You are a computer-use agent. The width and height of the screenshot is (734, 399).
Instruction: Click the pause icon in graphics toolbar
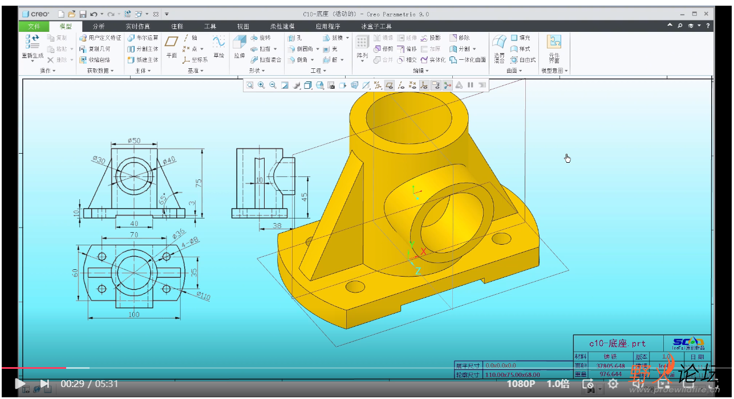tap(471, 85)
